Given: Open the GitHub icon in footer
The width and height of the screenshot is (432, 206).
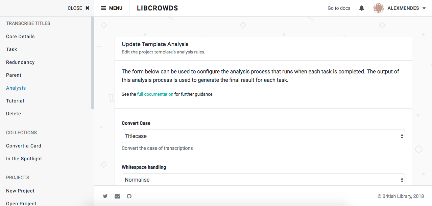Looking at the screenshot, I should click(x=129, y=196).
